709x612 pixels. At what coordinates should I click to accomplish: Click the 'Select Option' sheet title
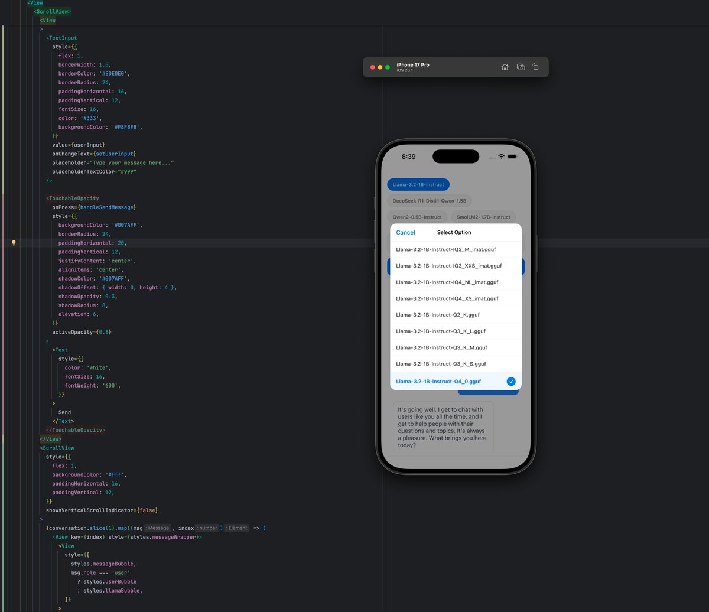click(454, 232)
